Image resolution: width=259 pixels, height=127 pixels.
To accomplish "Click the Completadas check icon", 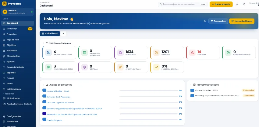I will (228, 53).
